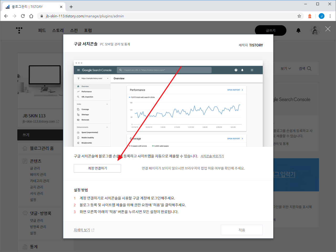
Task: Open 댓글 관리 in the sidebar
Action: click(x=36, y=220)
